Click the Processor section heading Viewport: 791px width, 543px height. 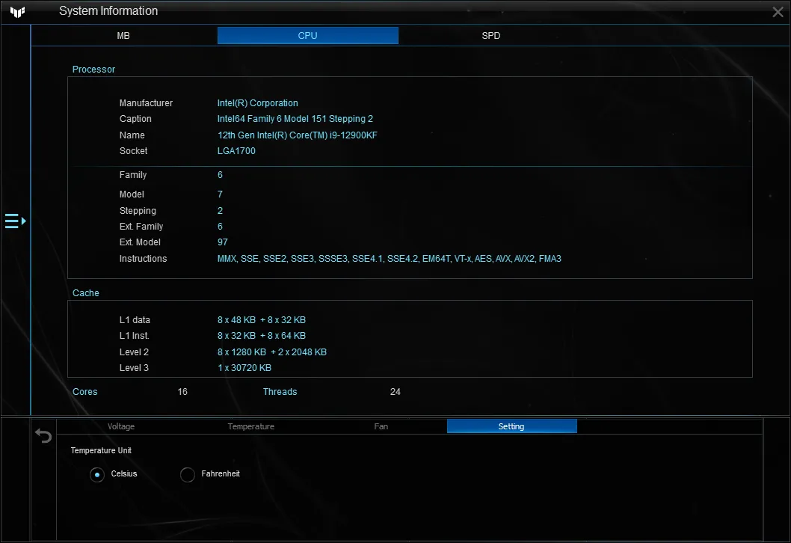pos(94,69)
